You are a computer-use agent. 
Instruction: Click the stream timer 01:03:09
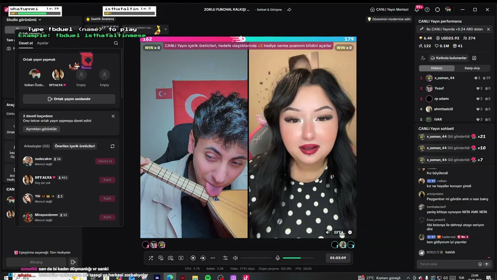click(338, 258)
